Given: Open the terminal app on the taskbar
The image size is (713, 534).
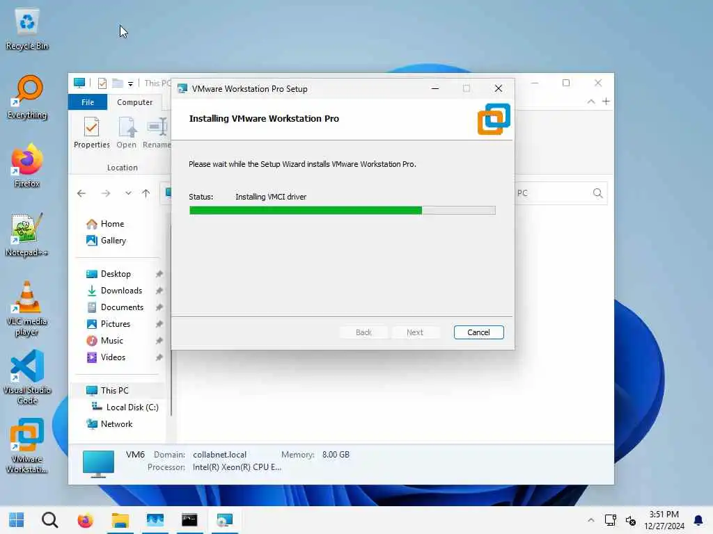Looking at the screenshot, I should [x=189, y=520].
